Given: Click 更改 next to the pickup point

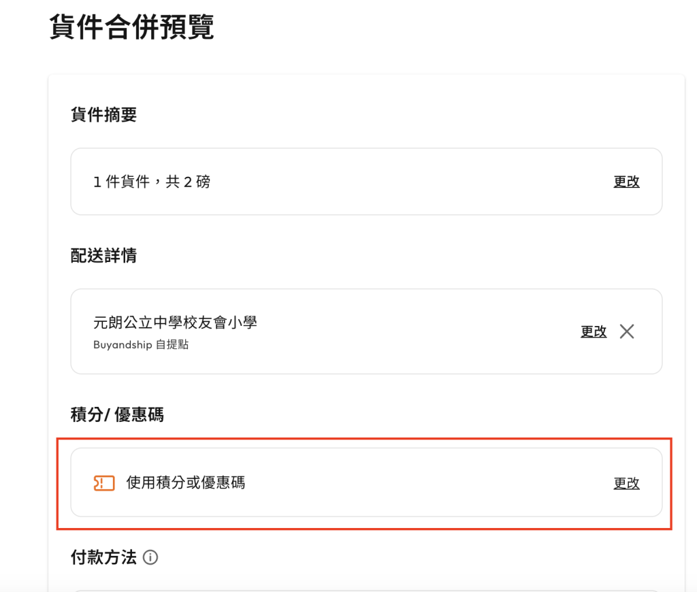Looking at the screenshot, I should [593, 331].
